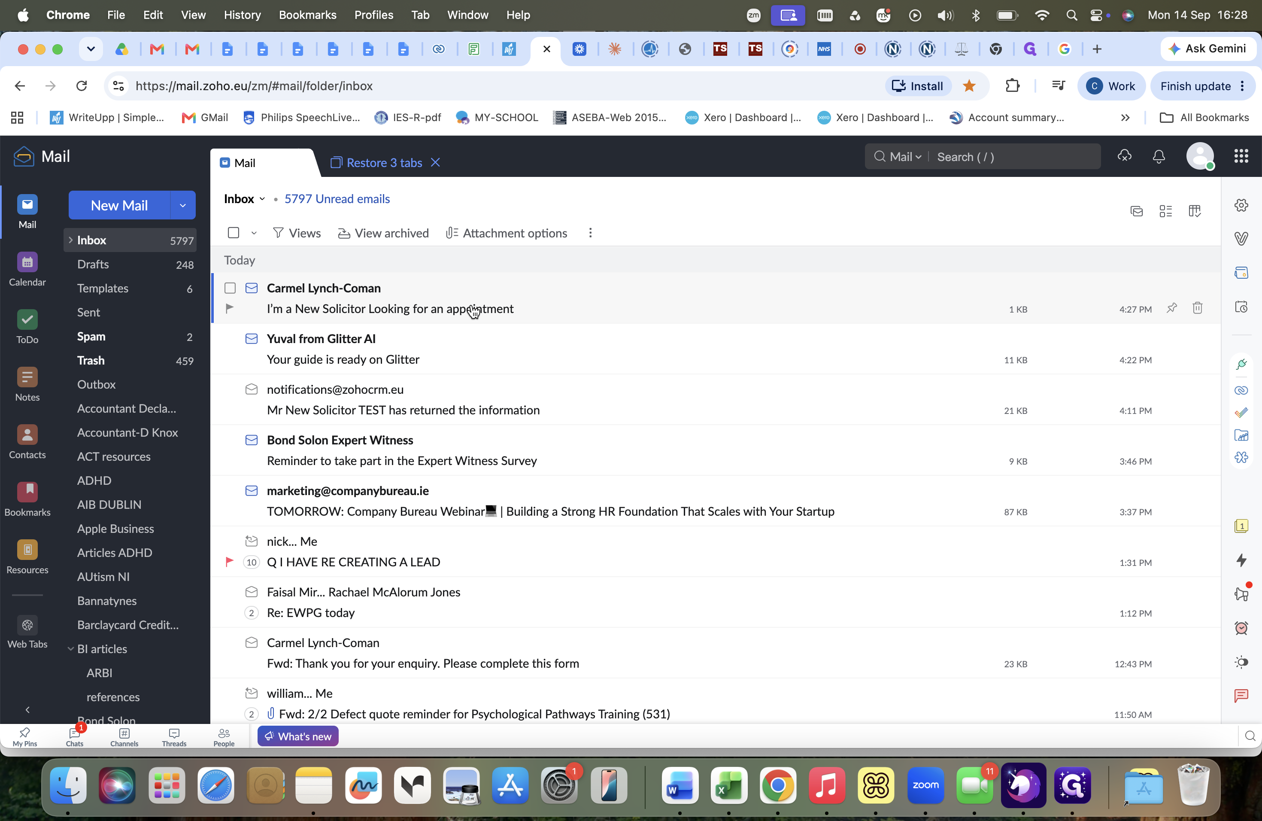Tick the checkbox for Carmel Lynch-Coman's appointment email
The width and height of the screenshot is (1262, 821).
230,288
